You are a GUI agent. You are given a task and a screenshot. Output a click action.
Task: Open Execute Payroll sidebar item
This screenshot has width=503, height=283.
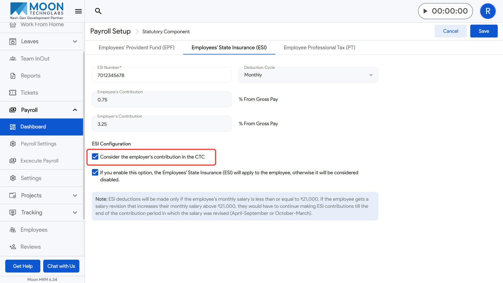tap(39, 161)
